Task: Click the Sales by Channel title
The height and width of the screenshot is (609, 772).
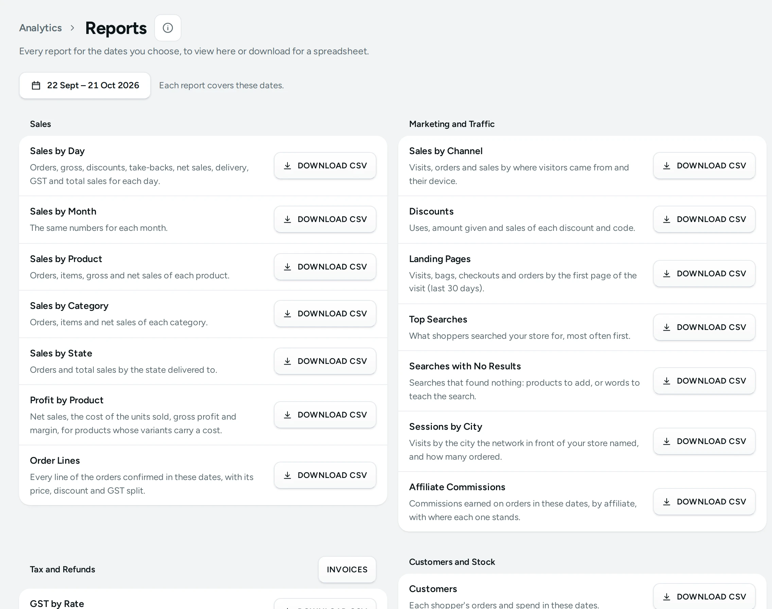Action: pyautogui.click(x=446, y=151)
